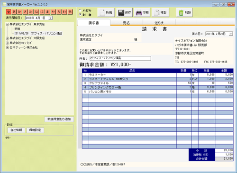Select 株式会社エヌブイ 大阪支店 in customer tree
Screen dimensions: 237x173
pyautogui.click(x=27, y=38)
